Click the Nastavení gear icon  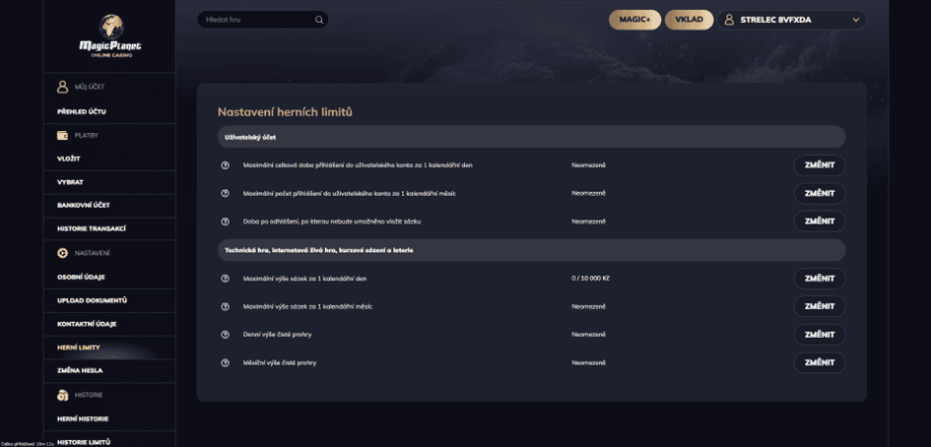point(62,253)
